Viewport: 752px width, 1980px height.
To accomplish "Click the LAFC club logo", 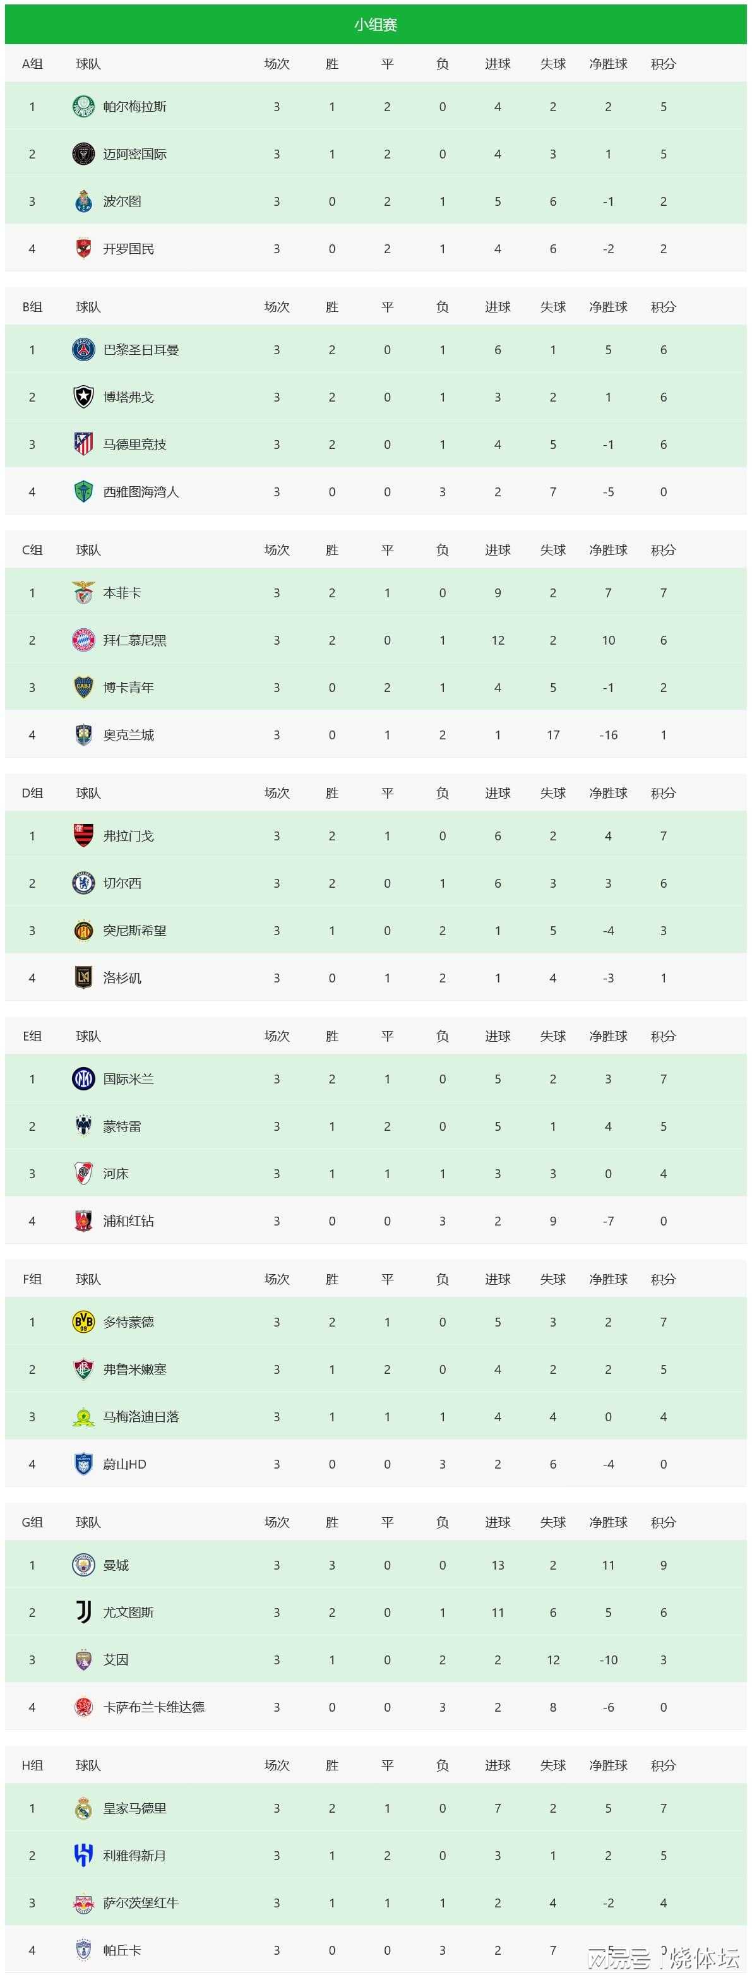I will 83,978.
